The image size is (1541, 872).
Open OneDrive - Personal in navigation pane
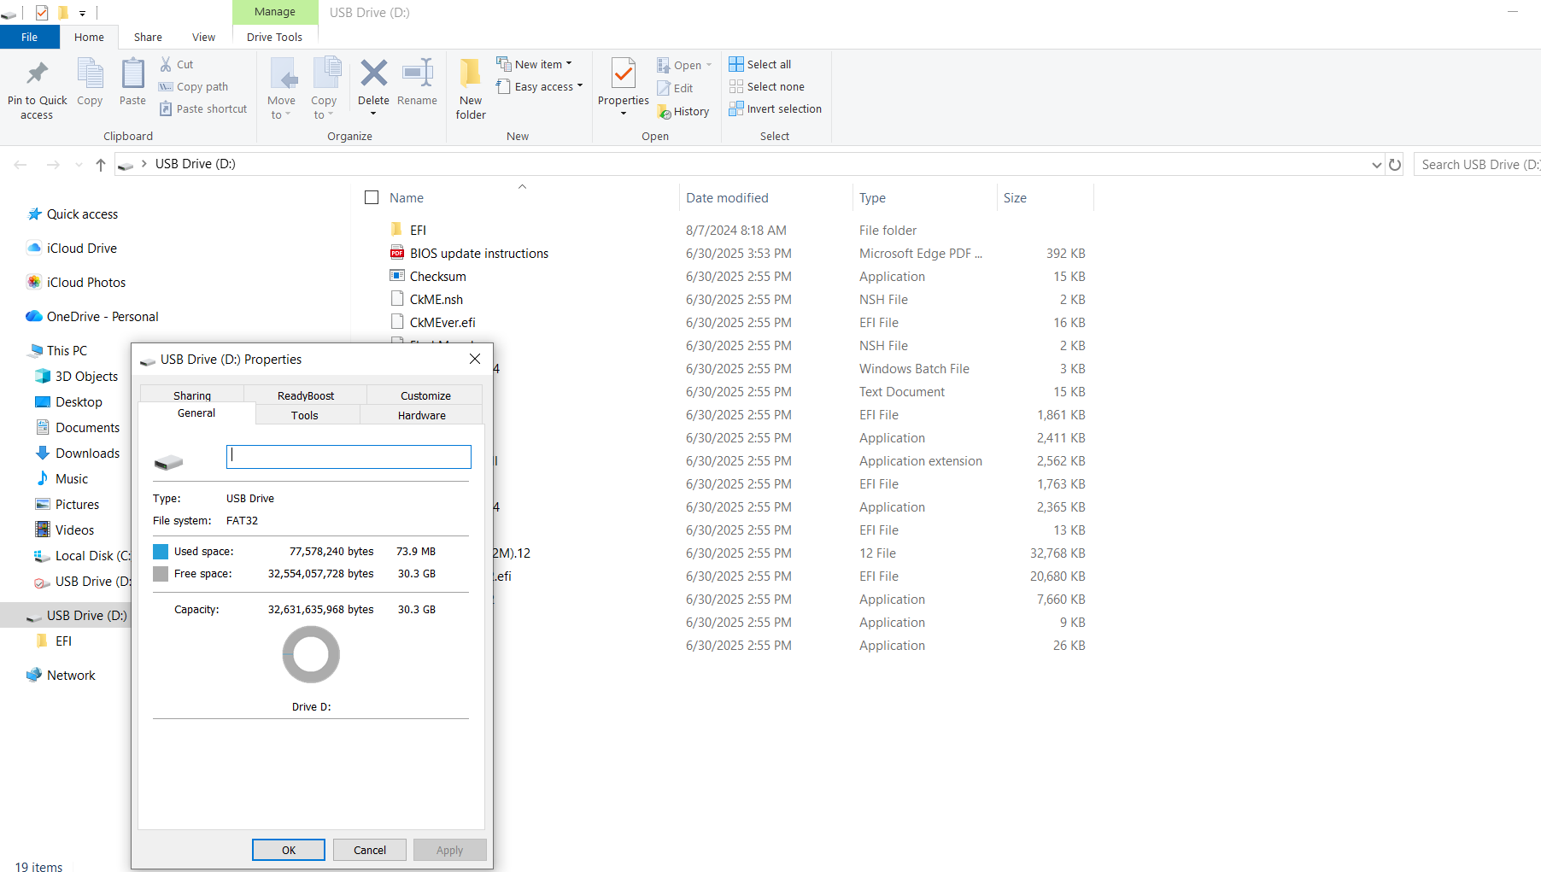point(103,316)
